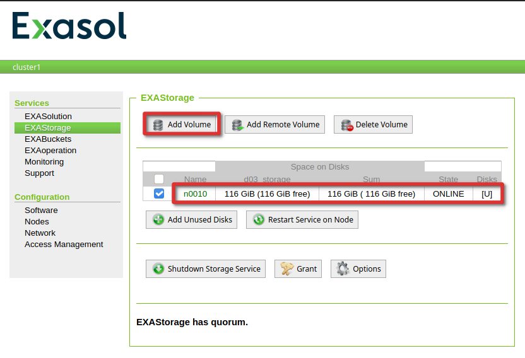525x358 pixels.
Task: Click the green plus Add Unused Disks icon
Action: [x=158, y=219]
